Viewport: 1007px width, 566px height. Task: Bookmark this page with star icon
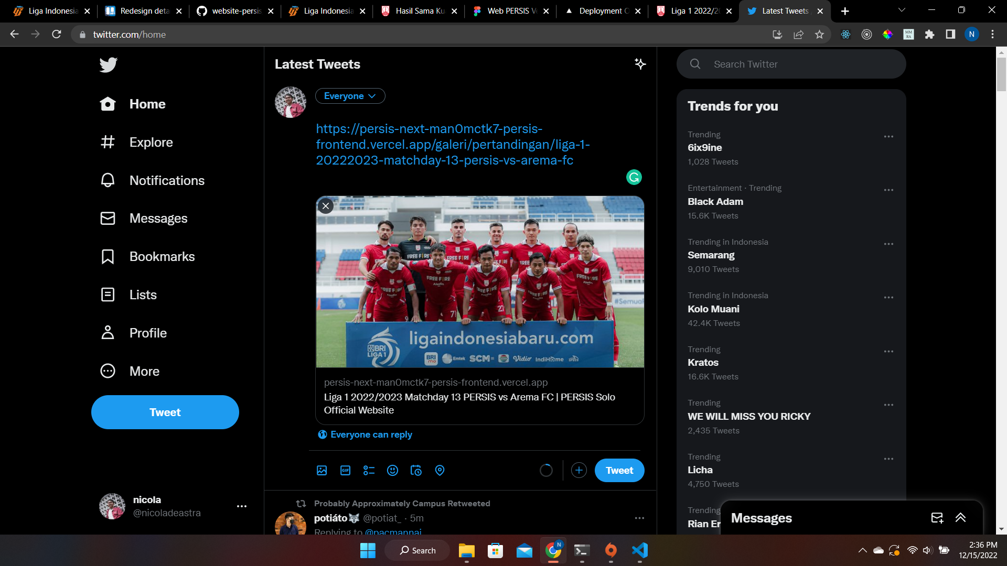(x=819, y=35)
